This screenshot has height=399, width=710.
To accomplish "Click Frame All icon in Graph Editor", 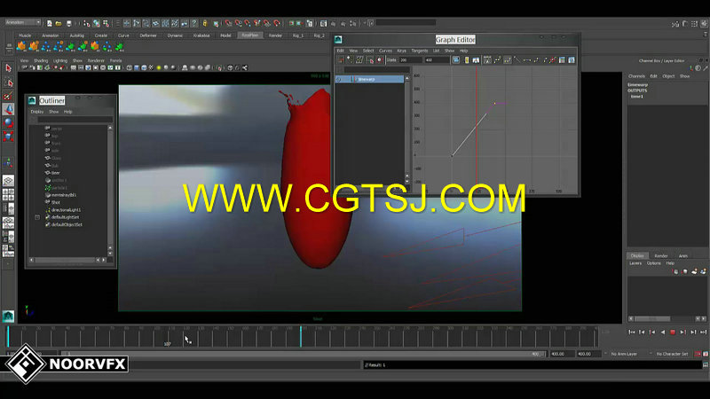I will [456, 59].
